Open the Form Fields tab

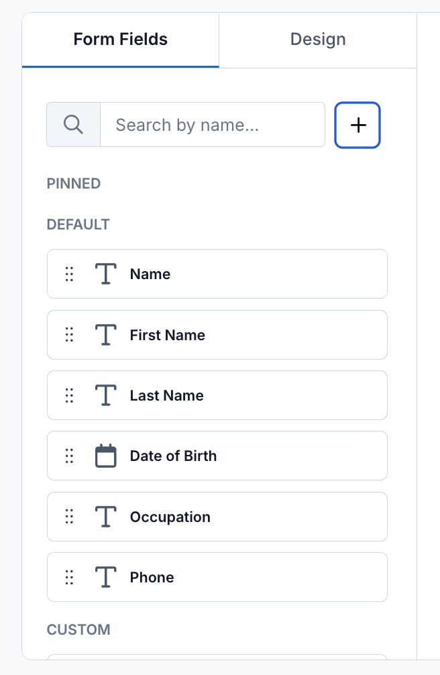tap(121, 40)
